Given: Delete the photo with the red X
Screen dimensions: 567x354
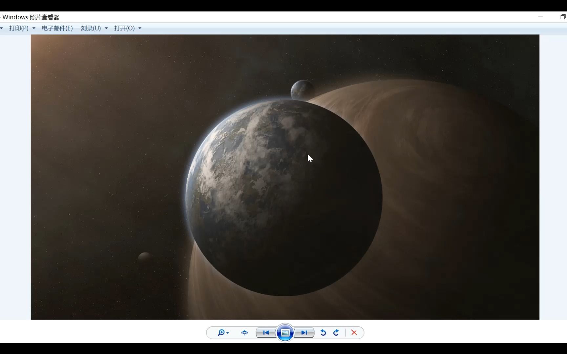Looking at the screenshot, I should pos(354,333).
